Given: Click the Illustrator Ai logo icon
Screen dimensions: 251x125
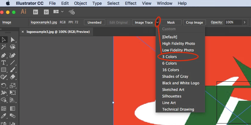Looking at the screenshot, I should tap(24, 12).
